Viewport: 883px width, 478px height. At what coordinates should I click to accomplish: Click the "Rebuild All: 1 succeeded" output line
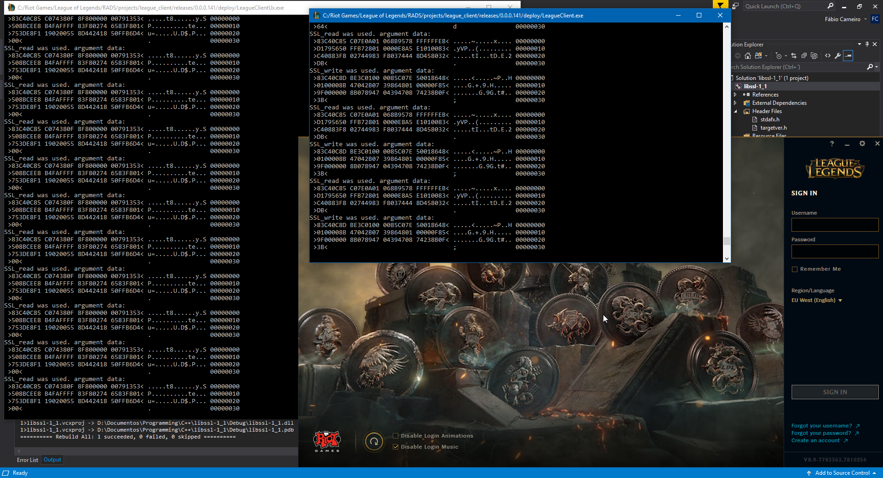[x=128, y=437]
